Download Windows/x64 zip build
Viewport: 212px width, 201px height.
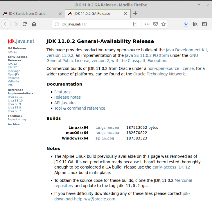click(98, 138)
